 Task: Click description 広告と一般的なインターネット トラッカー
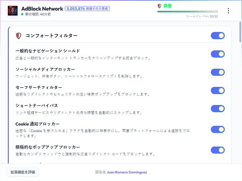[x=83, y=58]
